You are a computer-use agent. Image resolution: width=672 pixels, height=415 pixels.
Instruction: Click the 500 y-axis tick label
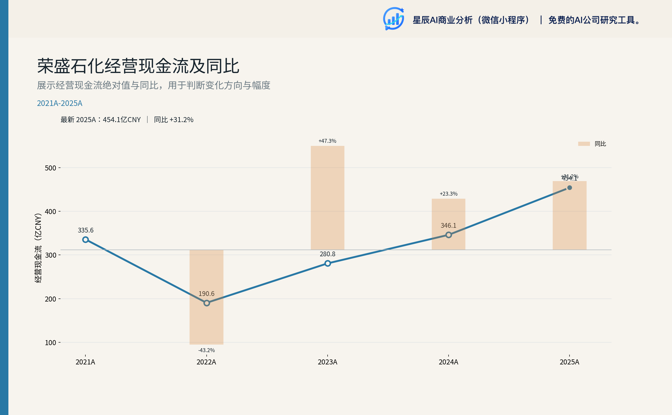pyautogui.click(x=50, y=168)
